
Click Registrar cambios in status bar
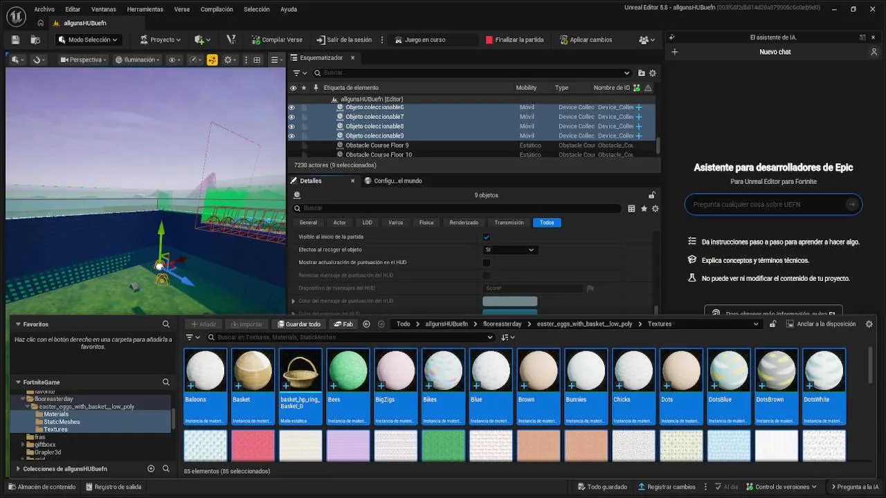click(x=667, y=487)
